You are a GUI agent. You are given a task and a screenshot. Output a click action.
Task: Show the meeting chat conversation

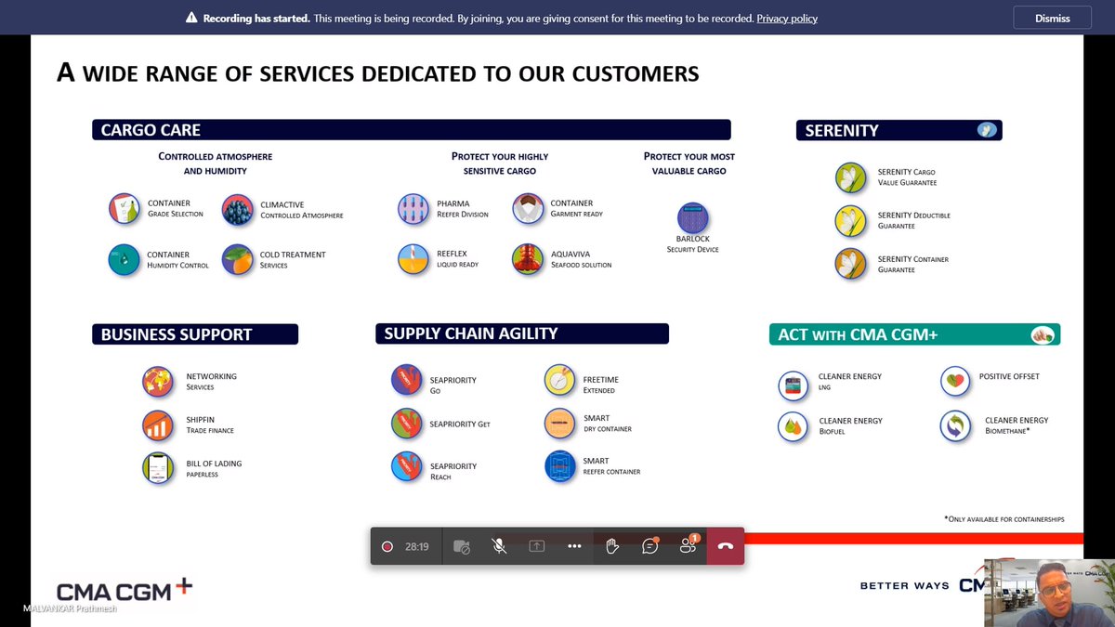[x=650, y=546]
